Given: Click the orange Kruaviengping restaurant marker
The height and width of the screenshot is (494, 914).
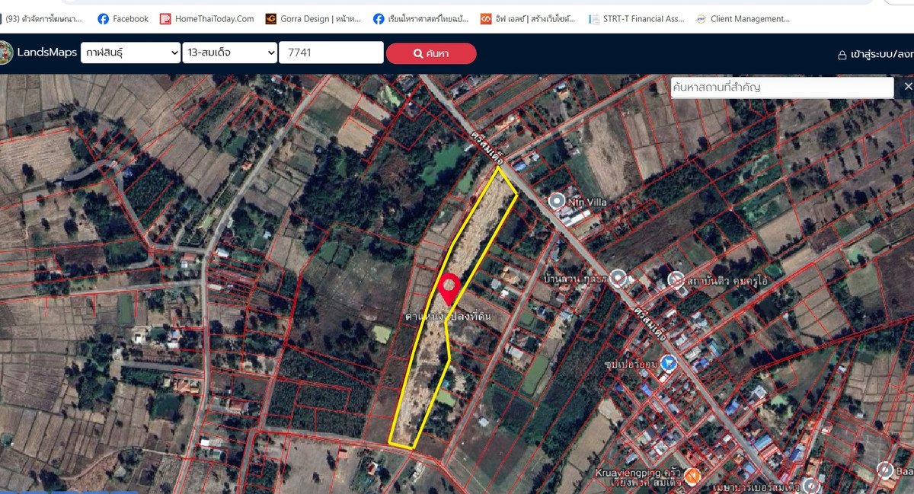Looking at the screenshot, I should coord(692,476).
